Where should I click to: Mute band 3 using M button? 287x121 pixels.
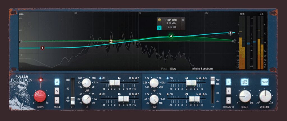[x=200, y=78]
